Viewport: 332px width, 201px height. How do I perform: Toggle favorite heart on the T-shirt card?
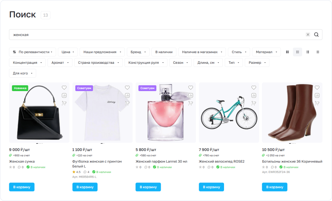[x=127, y=88]
